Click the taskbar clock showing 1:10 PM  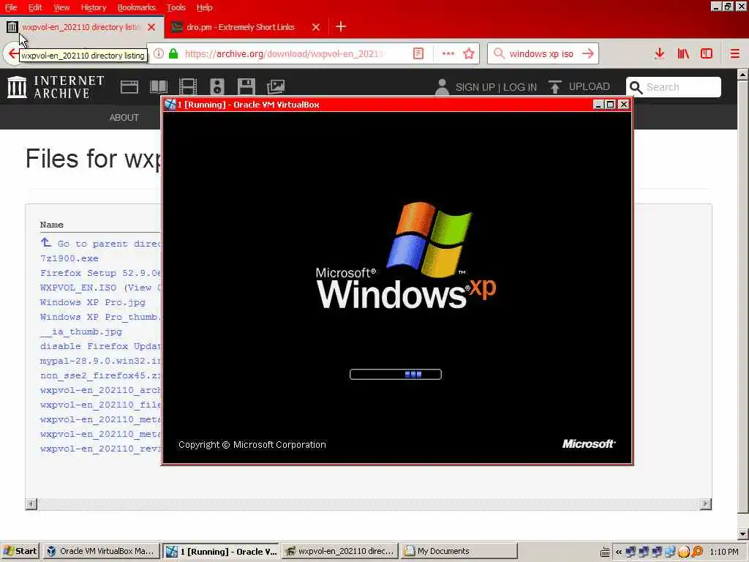[724, 552]
